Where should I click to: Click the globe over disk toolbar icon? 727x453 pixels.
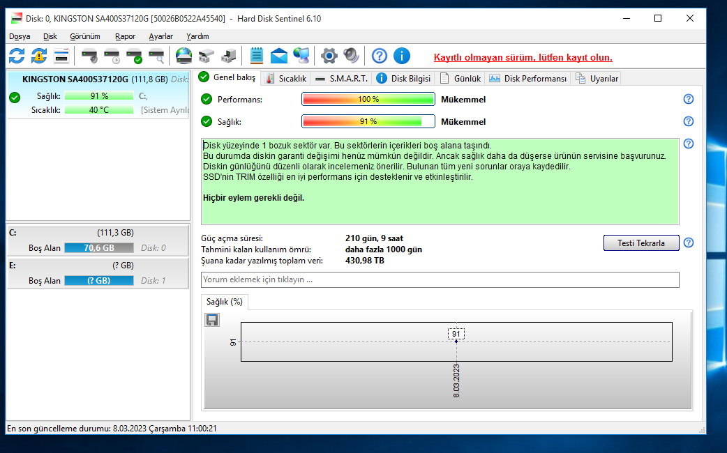click(x=184, y=56)
